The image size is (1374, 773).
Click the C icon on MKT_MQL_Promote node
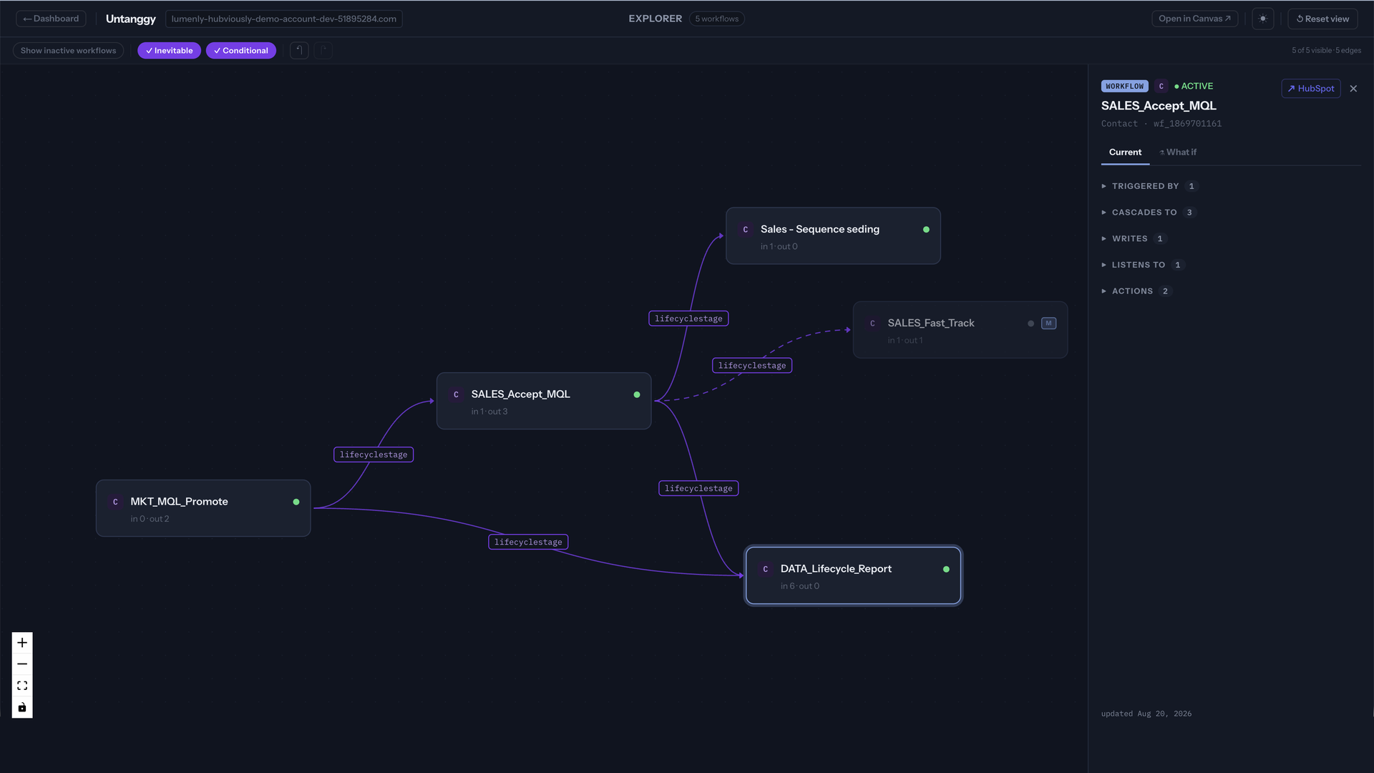point(115,502)
